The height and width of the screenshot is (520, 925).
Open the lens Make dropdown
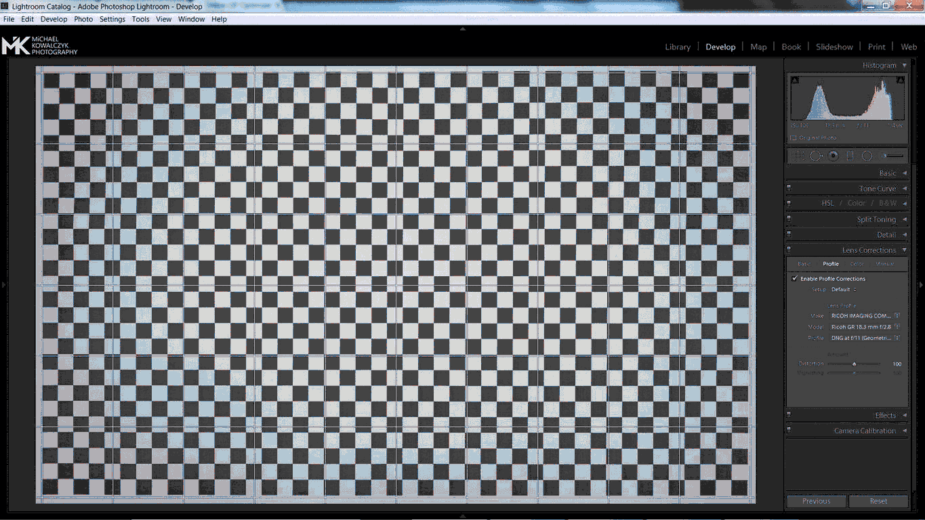tap(865, 316)
